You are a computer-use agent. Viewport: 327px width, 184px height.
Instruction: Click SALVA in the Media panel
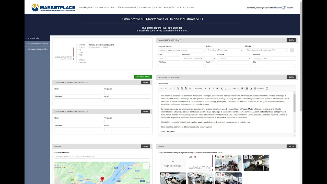(291, 146)
